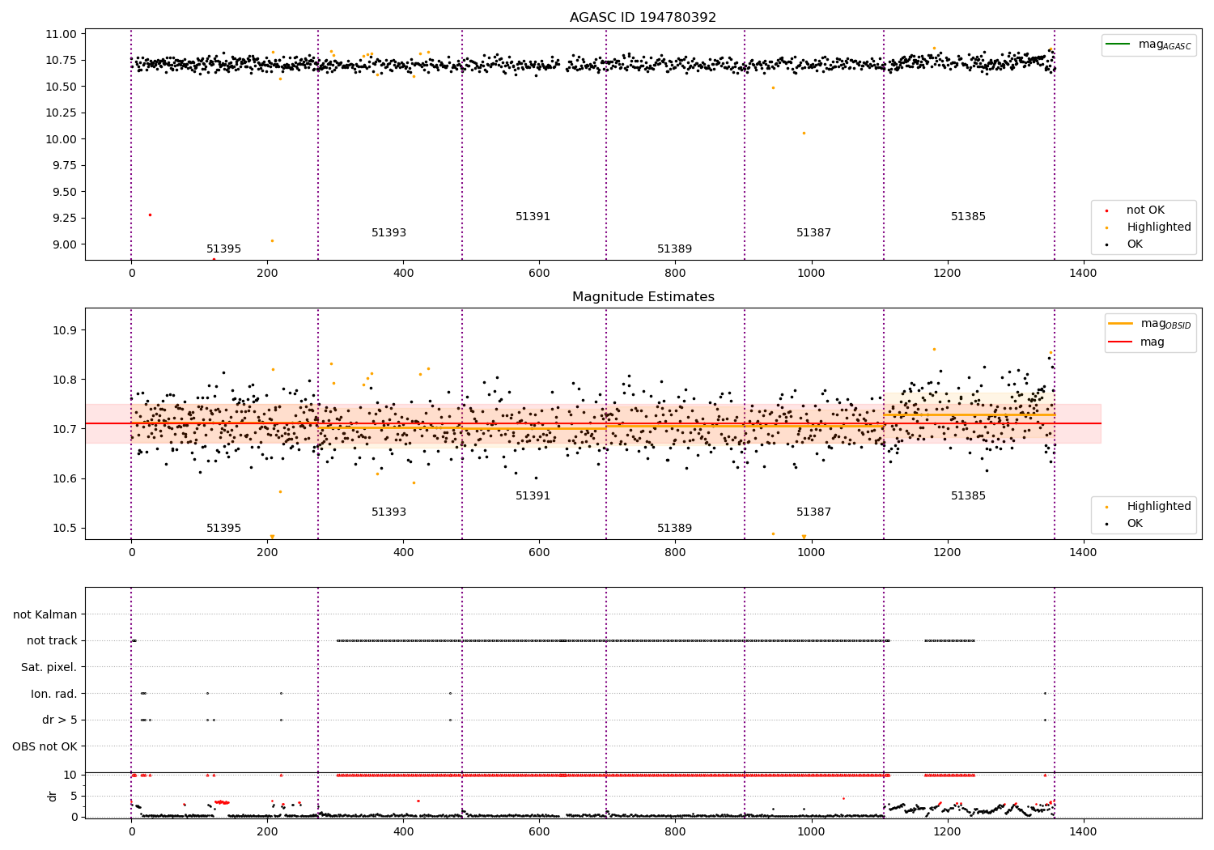The image size is (1214, 850).
Task: Click OBSID label 51385 in AGASC ID plot
Action: click(x=968, y=217)
